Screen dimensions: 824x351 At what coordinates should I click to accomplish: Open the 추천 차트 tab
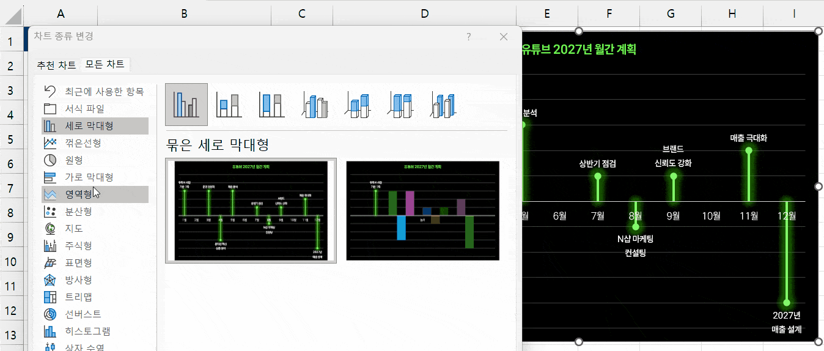point(56,64)
